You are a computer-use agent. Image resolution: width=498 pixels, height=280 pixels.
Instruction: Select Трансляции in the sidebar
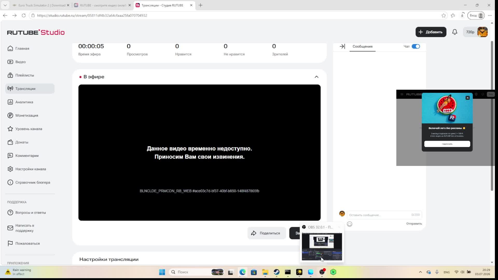coord(30,89)
